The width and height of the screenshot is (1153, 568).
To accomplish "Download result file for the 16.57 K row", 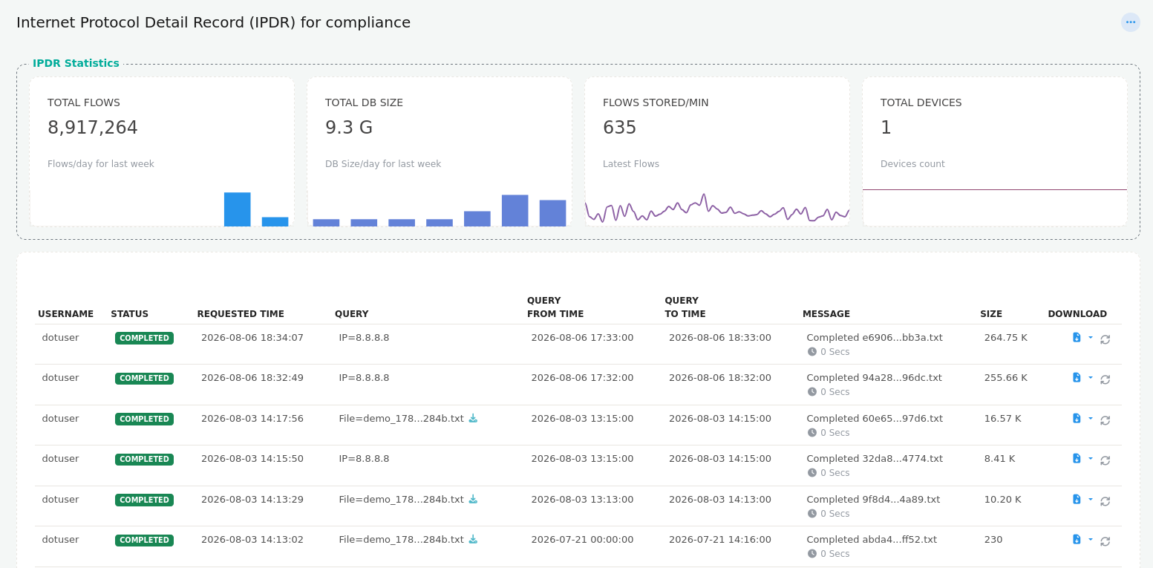I will [x=1077, y=418].
